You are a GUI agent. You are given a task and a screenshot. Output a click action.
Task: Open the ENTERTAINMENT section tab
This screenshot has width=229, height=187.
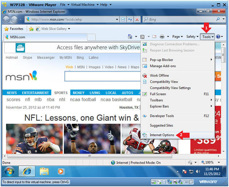tap(35, 93)
